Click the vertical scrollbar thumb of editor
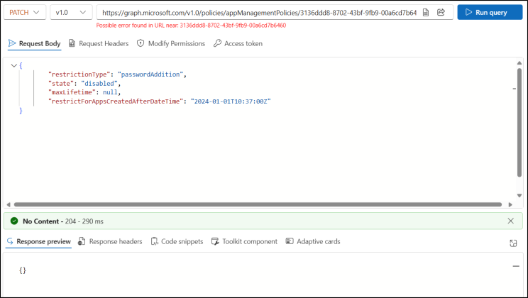 tap(519, 122)
